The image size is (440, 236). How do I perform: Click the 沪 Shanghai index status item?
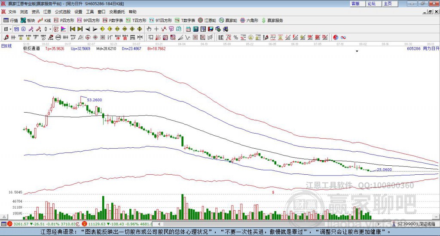pyautogui.click(x=43, y=224)
